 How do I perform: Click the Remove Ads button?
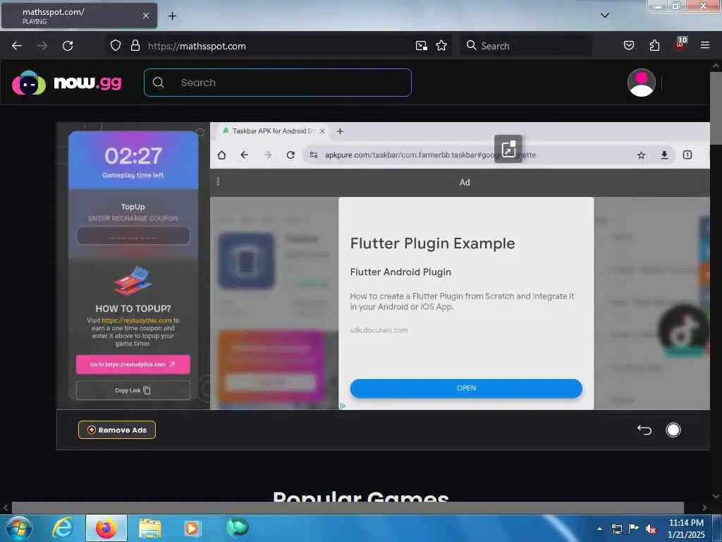click(x=117, y=430)
